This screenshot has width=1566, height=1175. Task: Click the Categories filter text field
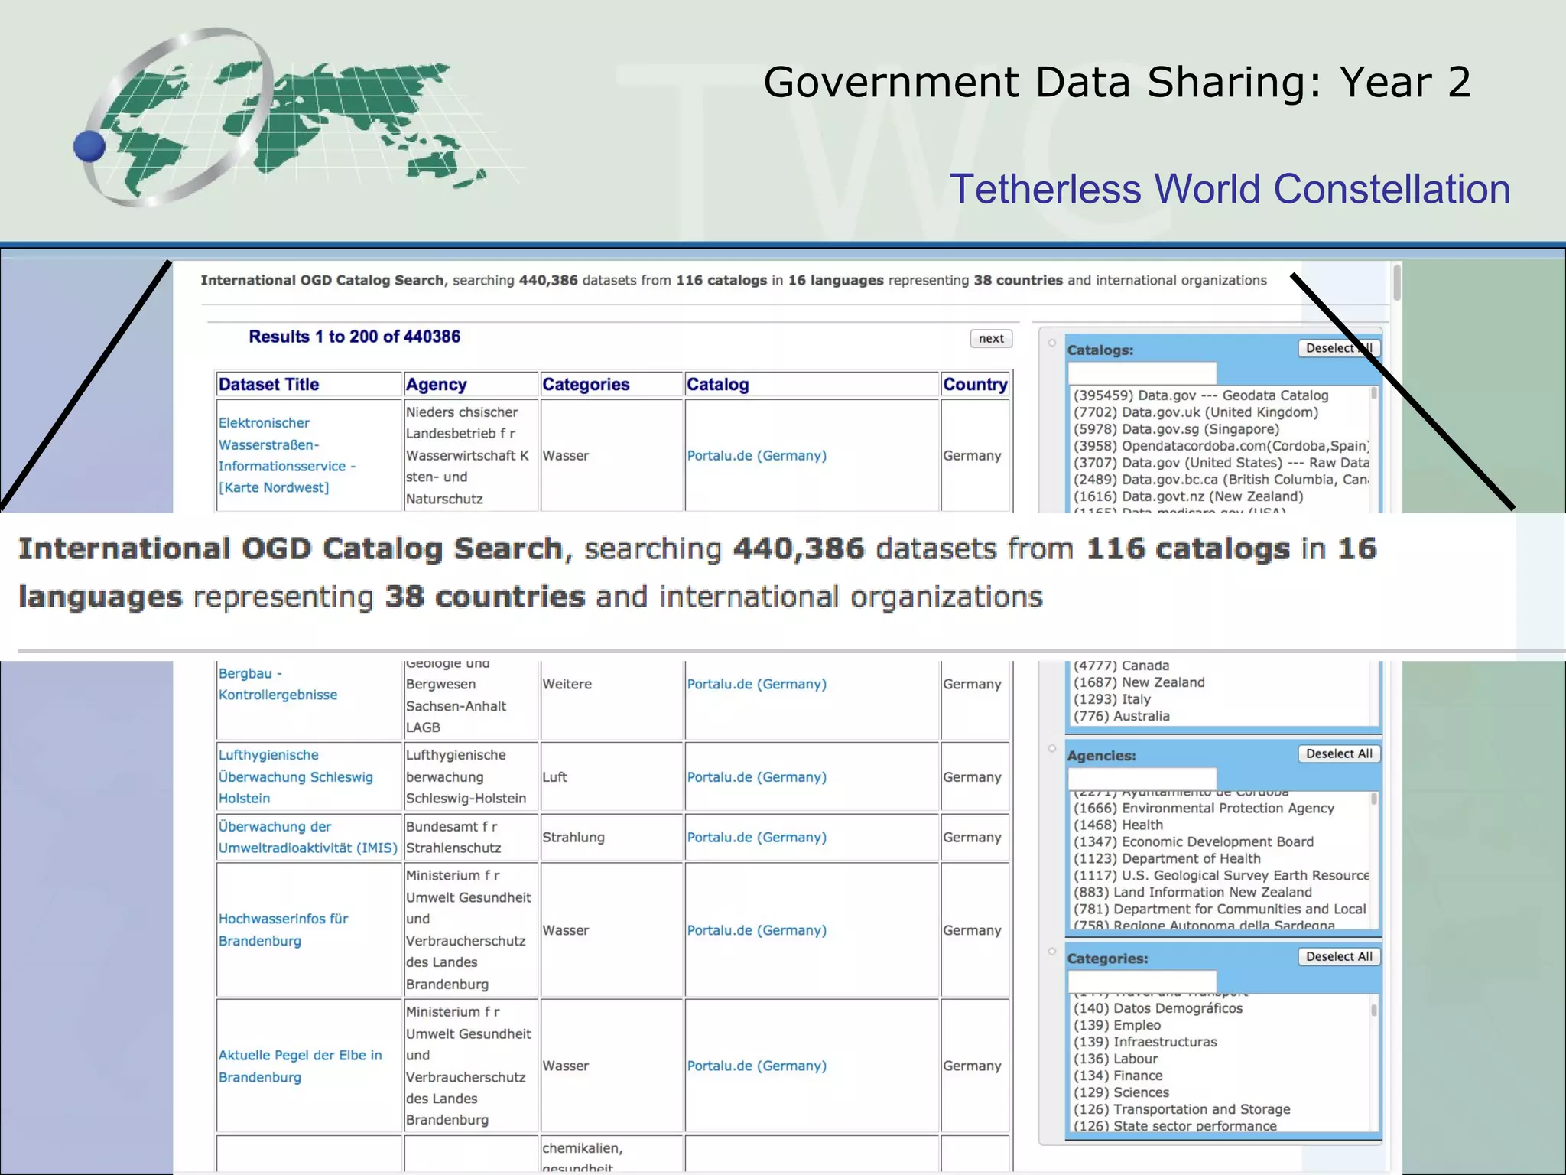1142,981
